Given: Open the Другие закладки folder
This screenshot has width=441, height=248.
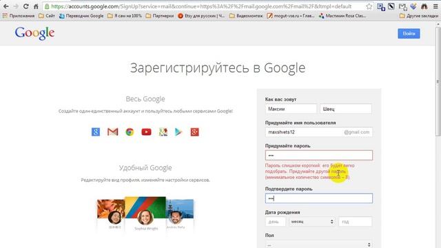Looking at the screenshot, I should point(419,16).
